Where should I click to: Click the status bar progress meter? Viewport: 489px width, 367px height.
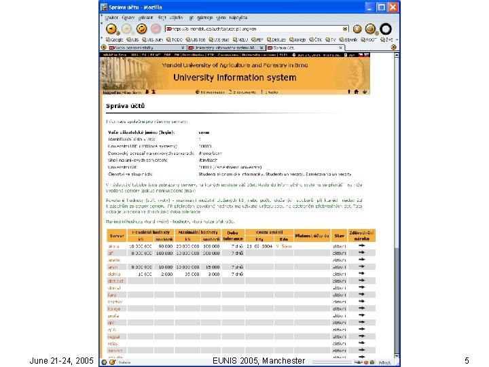pyautogui.click(x=332, y=362)
